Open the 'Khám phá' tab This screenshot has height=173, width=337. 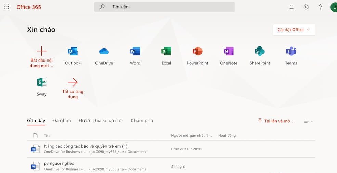tap(142, 121)
